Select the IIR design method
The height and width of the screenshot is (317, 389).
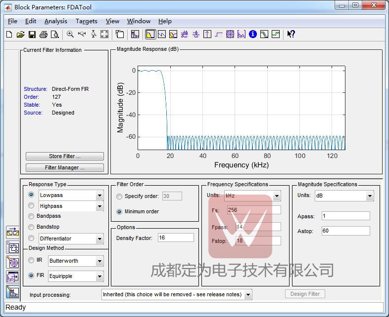[31, 260]
